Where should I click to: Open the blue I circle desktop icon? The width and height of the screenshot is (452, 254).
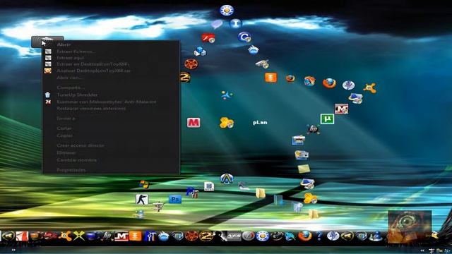pos(235,23)
